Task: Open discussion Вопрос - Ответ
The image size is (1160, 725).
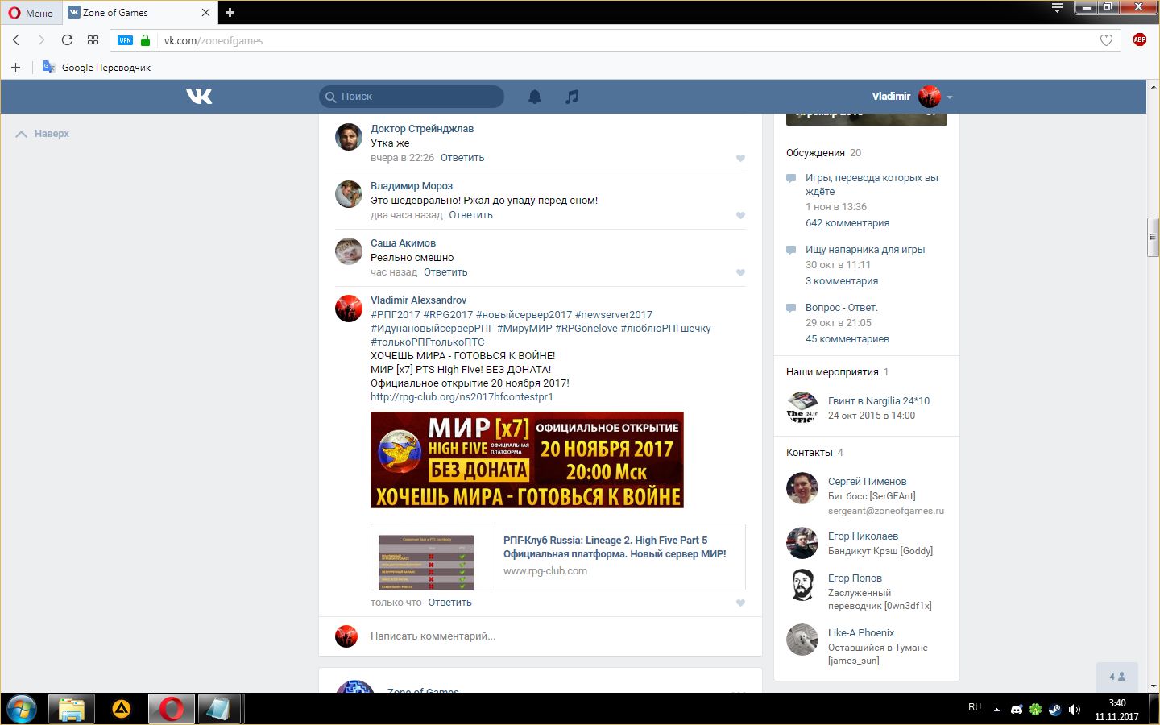Action: [842, 308]
